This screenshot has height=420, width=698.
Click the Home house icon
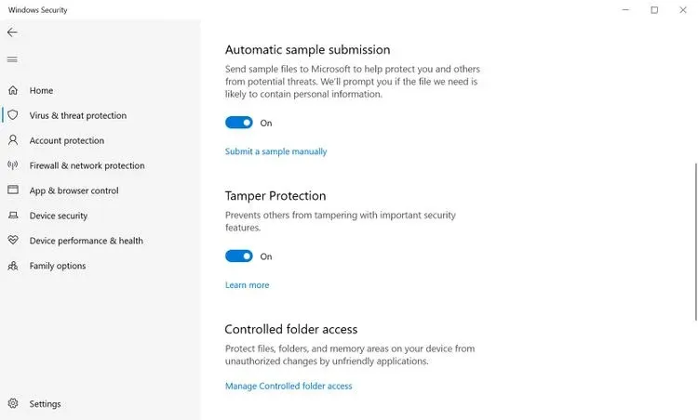click(x=13, y=91)
